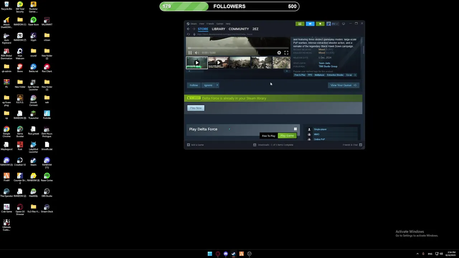This screenshot has width=459, height=258.
Task: Click the Multiplayer tag
Action: pos(320,75)
